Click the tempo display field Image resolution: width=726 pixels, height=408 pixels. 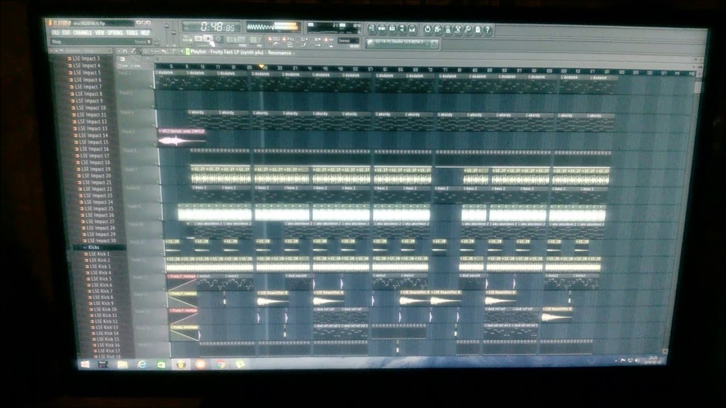(x=235, y=39)
